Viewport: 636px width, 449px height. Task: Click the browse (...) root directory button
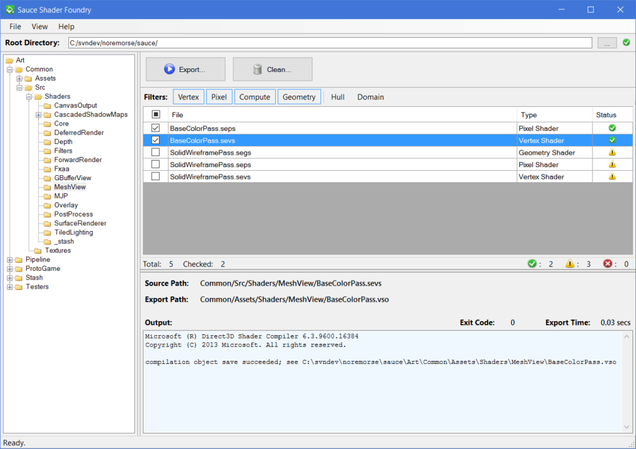click(607, 43)
